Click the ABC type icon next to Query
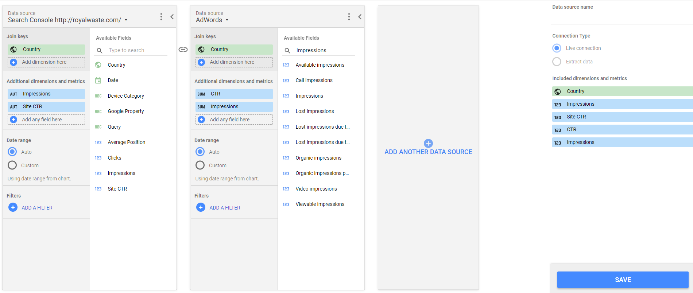This screenshot has width=693, height=293. (x=98, y=127)
